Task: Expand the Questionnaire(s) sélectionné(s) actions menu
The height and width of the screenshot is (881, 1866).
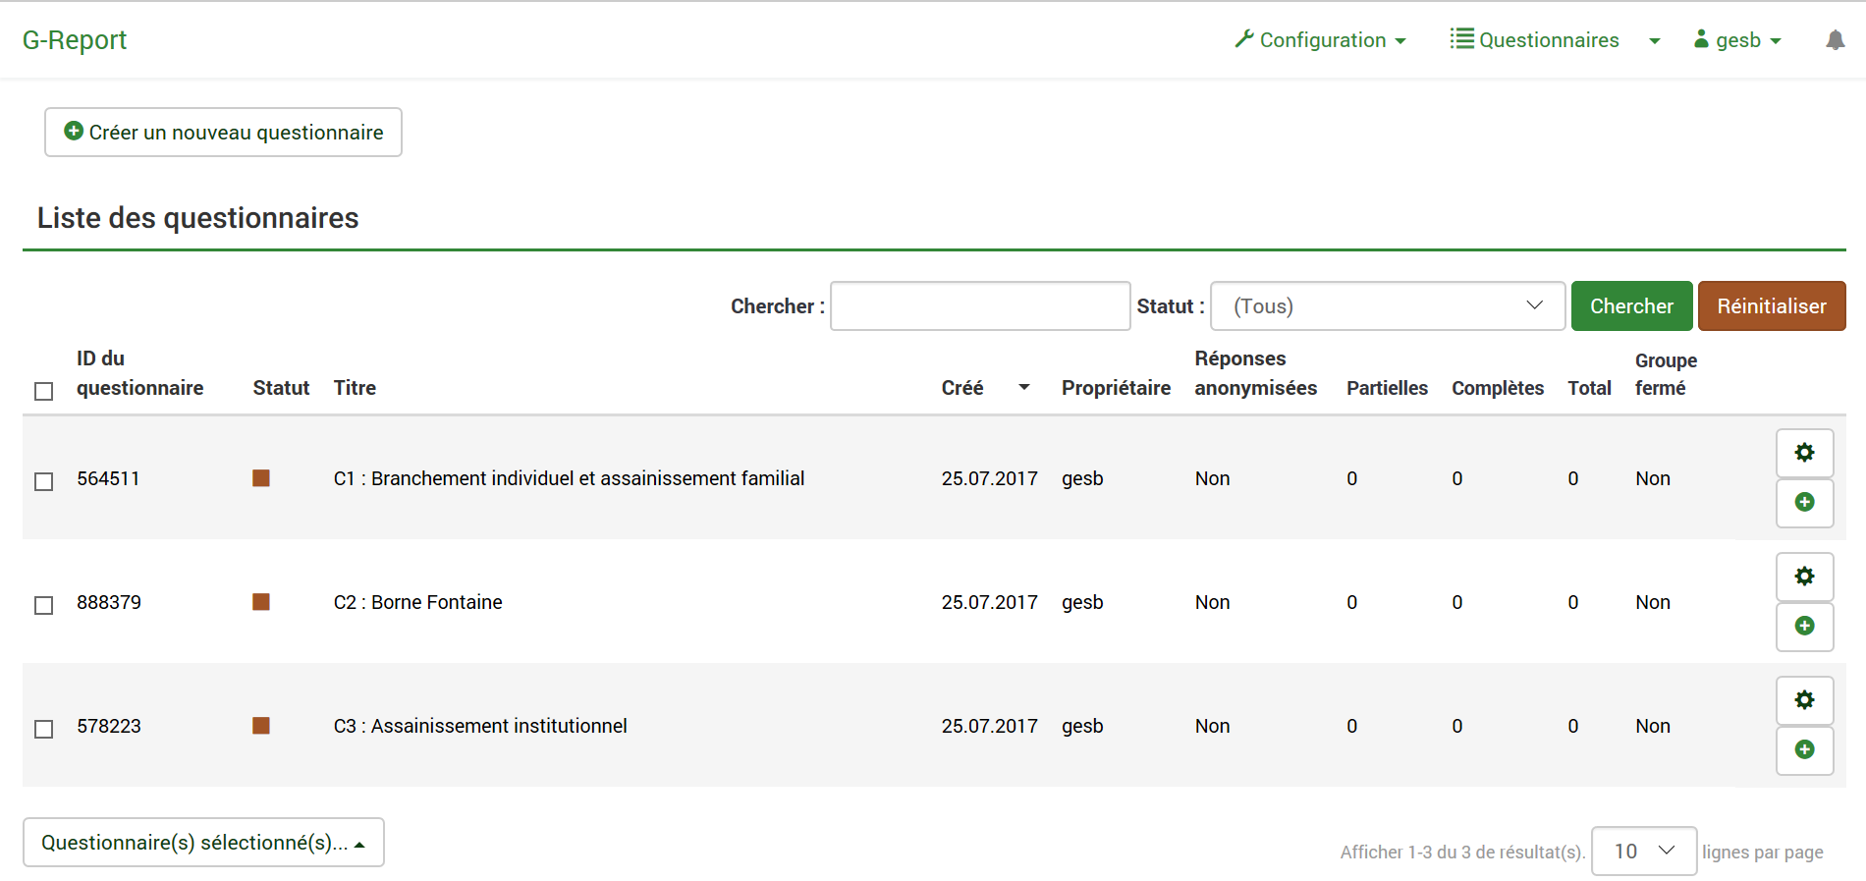Action: click(x=203, y=843)
